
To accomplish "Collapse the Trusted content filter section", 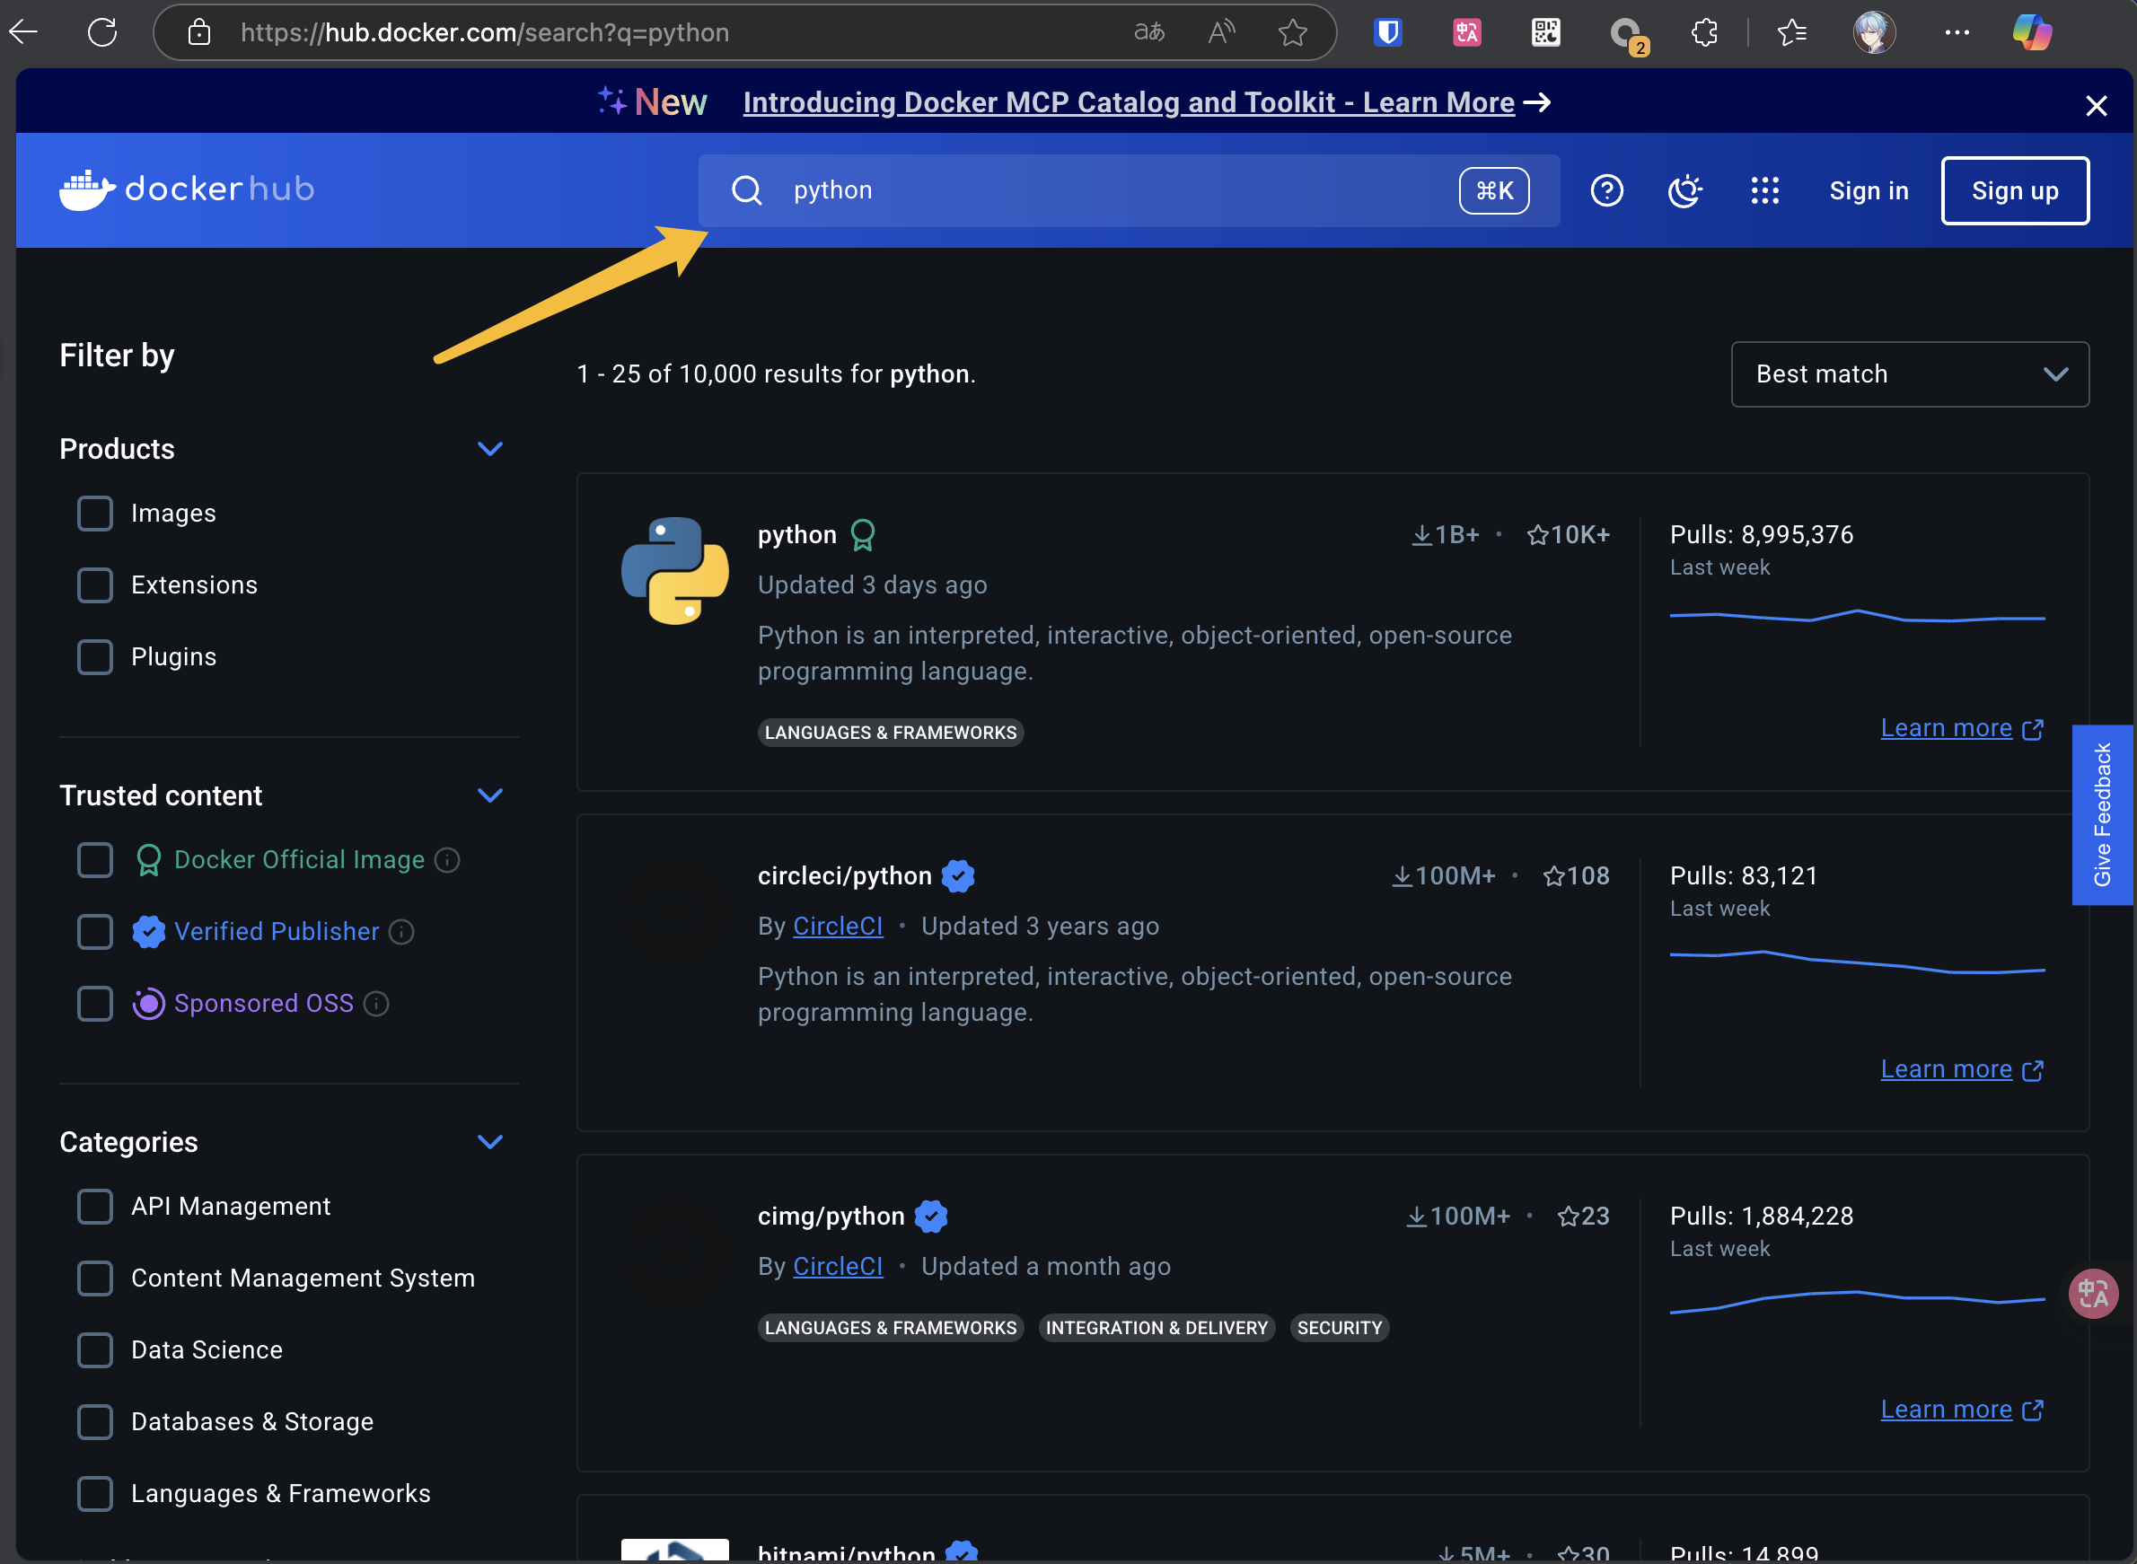I will click(x=489, y=795).
